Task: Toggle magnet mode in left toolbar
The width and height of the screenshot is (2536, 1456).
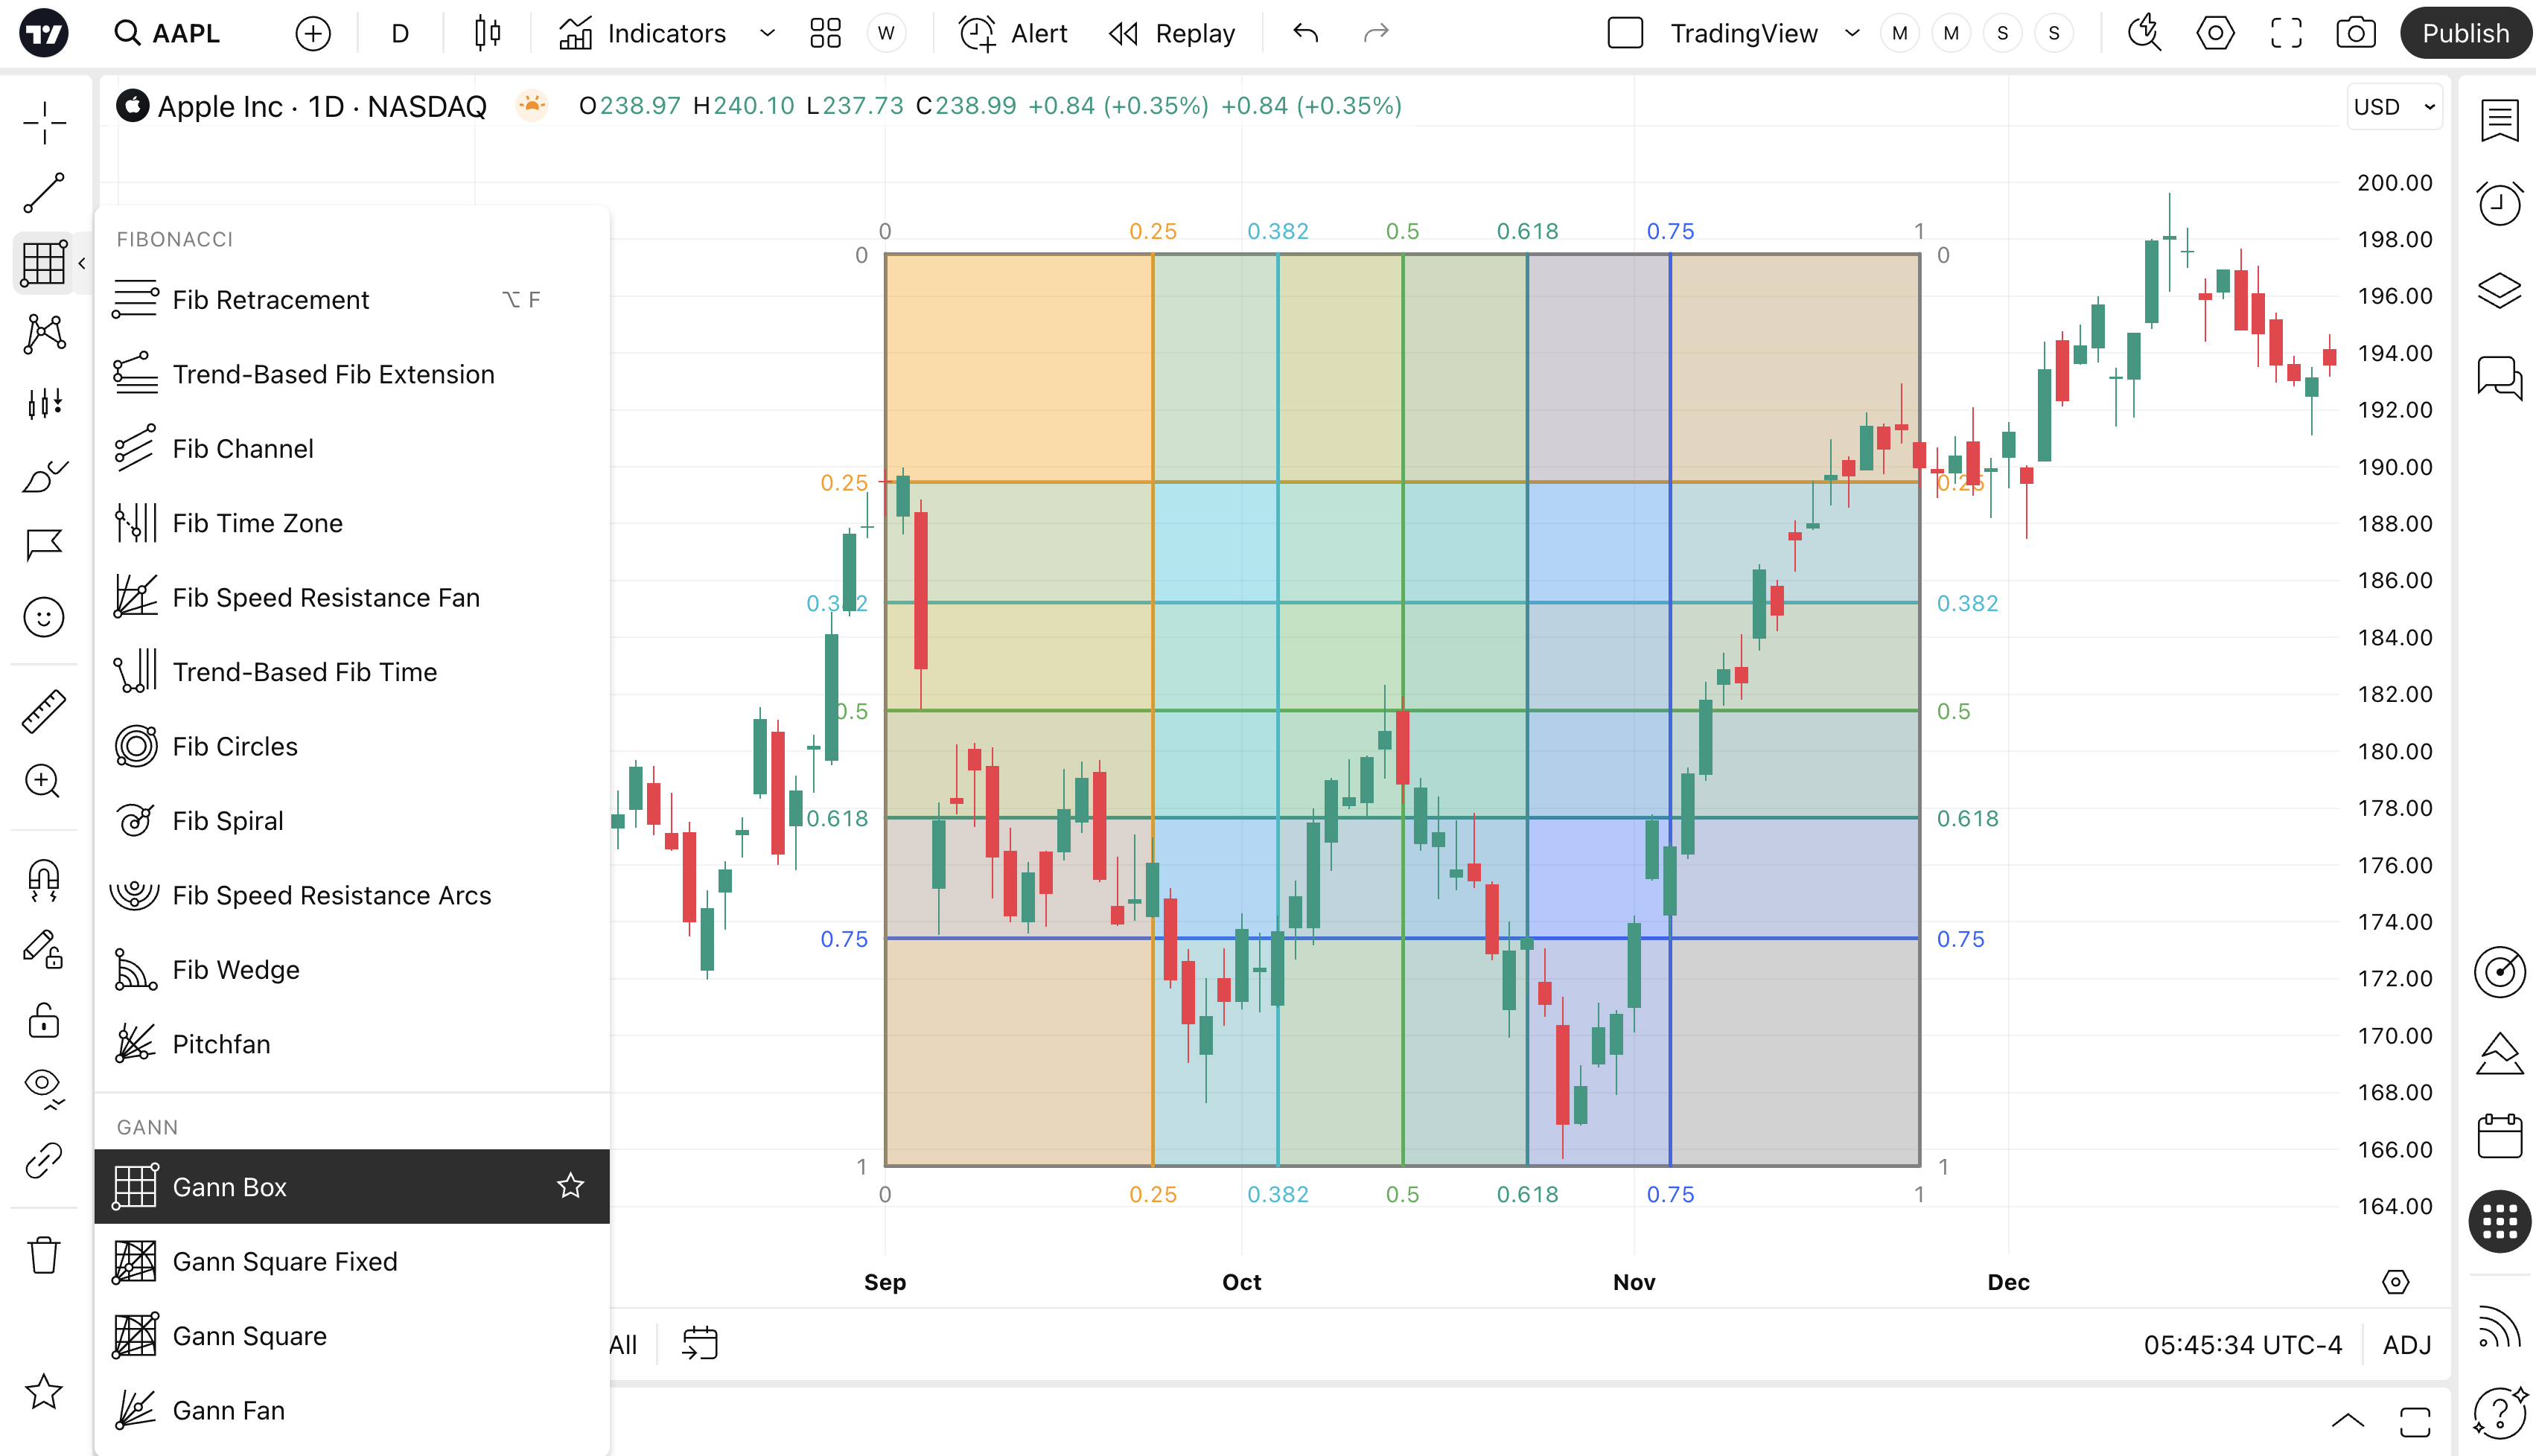Action: point(43,880)
